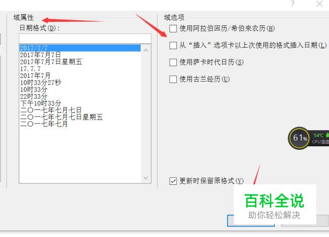Check 从"插入"选项卡以上次使用的格式插入日期 option
Viewport: 329px width, 237px height.
point(173,45)
